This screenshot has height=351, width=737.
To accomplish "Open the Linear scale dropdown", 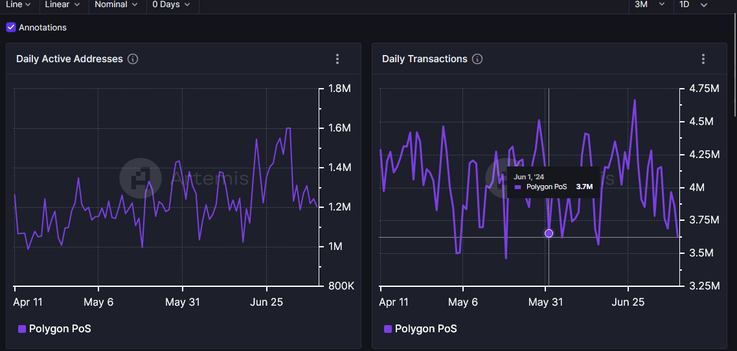I will coord(62,5).
